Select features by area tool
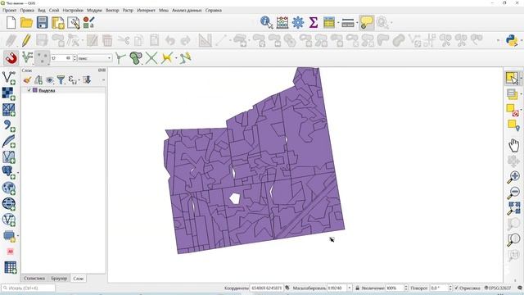 pyautogui.click(x=512, y=78)
